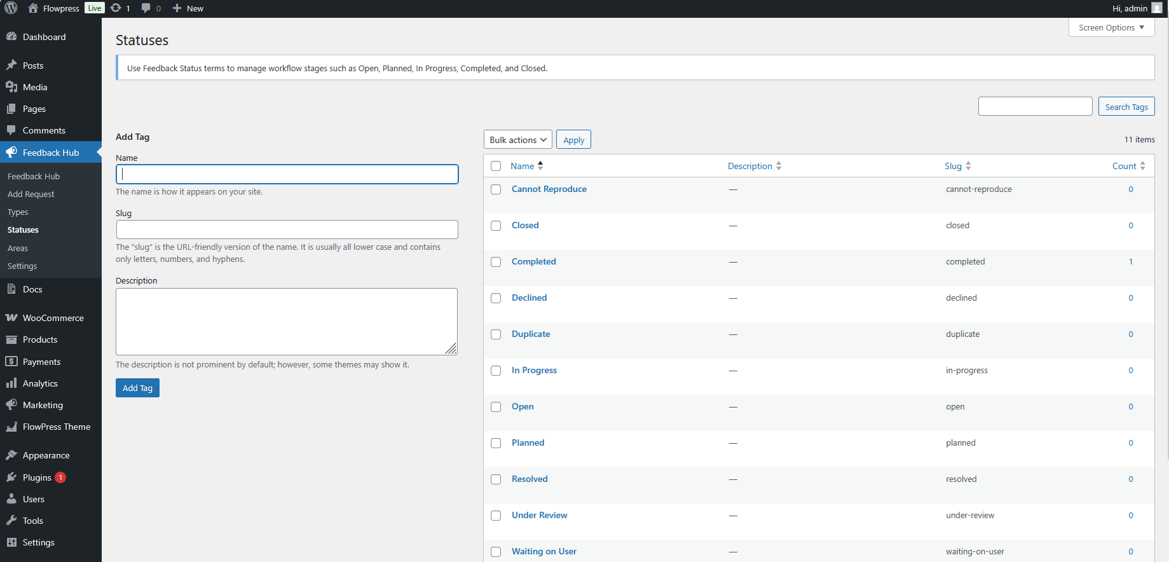1169x562 pixels.
Task: Click the Docs document icon
Action: (x=11, y=289)
